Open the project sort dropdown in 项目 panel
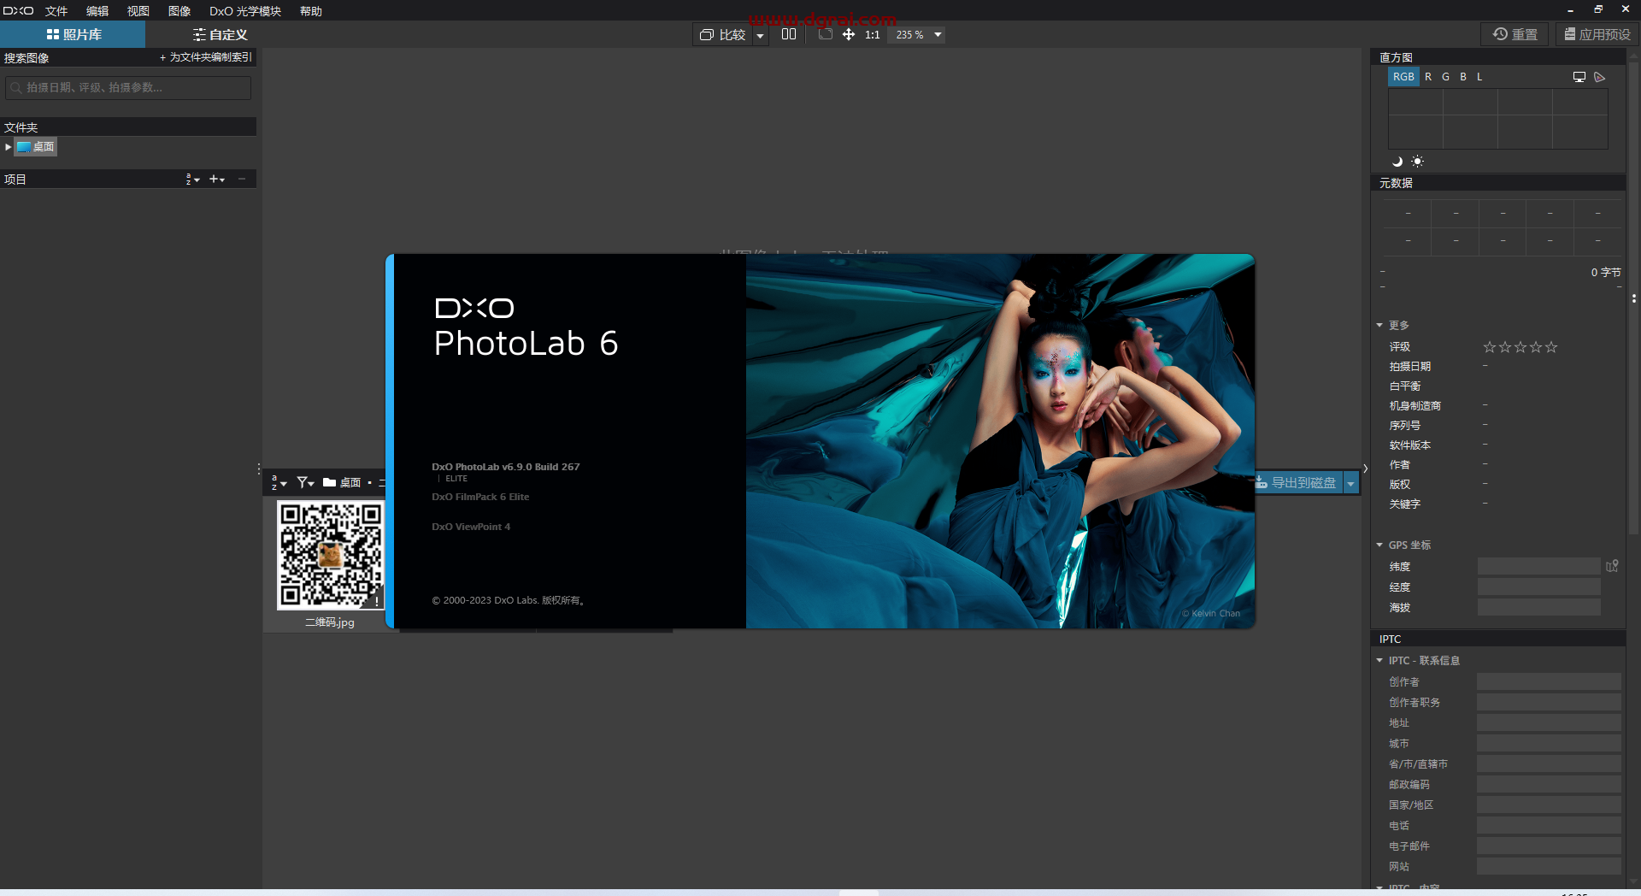Image resolution: width=1641 pixels, height=896 pixels. tap(192, 180)
